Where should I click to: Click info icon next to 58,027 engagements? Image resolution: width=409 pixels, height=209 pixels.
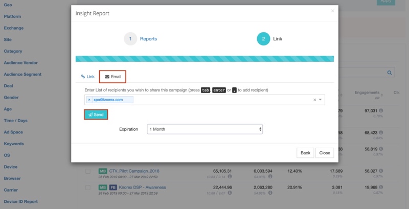pyautogui.click(x=381, y=172)
